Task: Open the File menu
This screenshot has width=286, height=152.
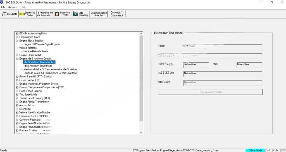Action: tap(3, 7)
